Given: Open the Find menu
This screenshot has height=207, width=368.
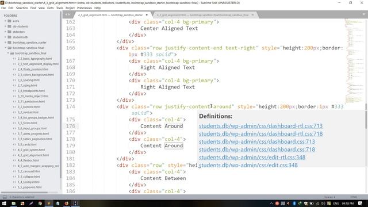Looking at the screenshot, I should click(x=33, y=8).
